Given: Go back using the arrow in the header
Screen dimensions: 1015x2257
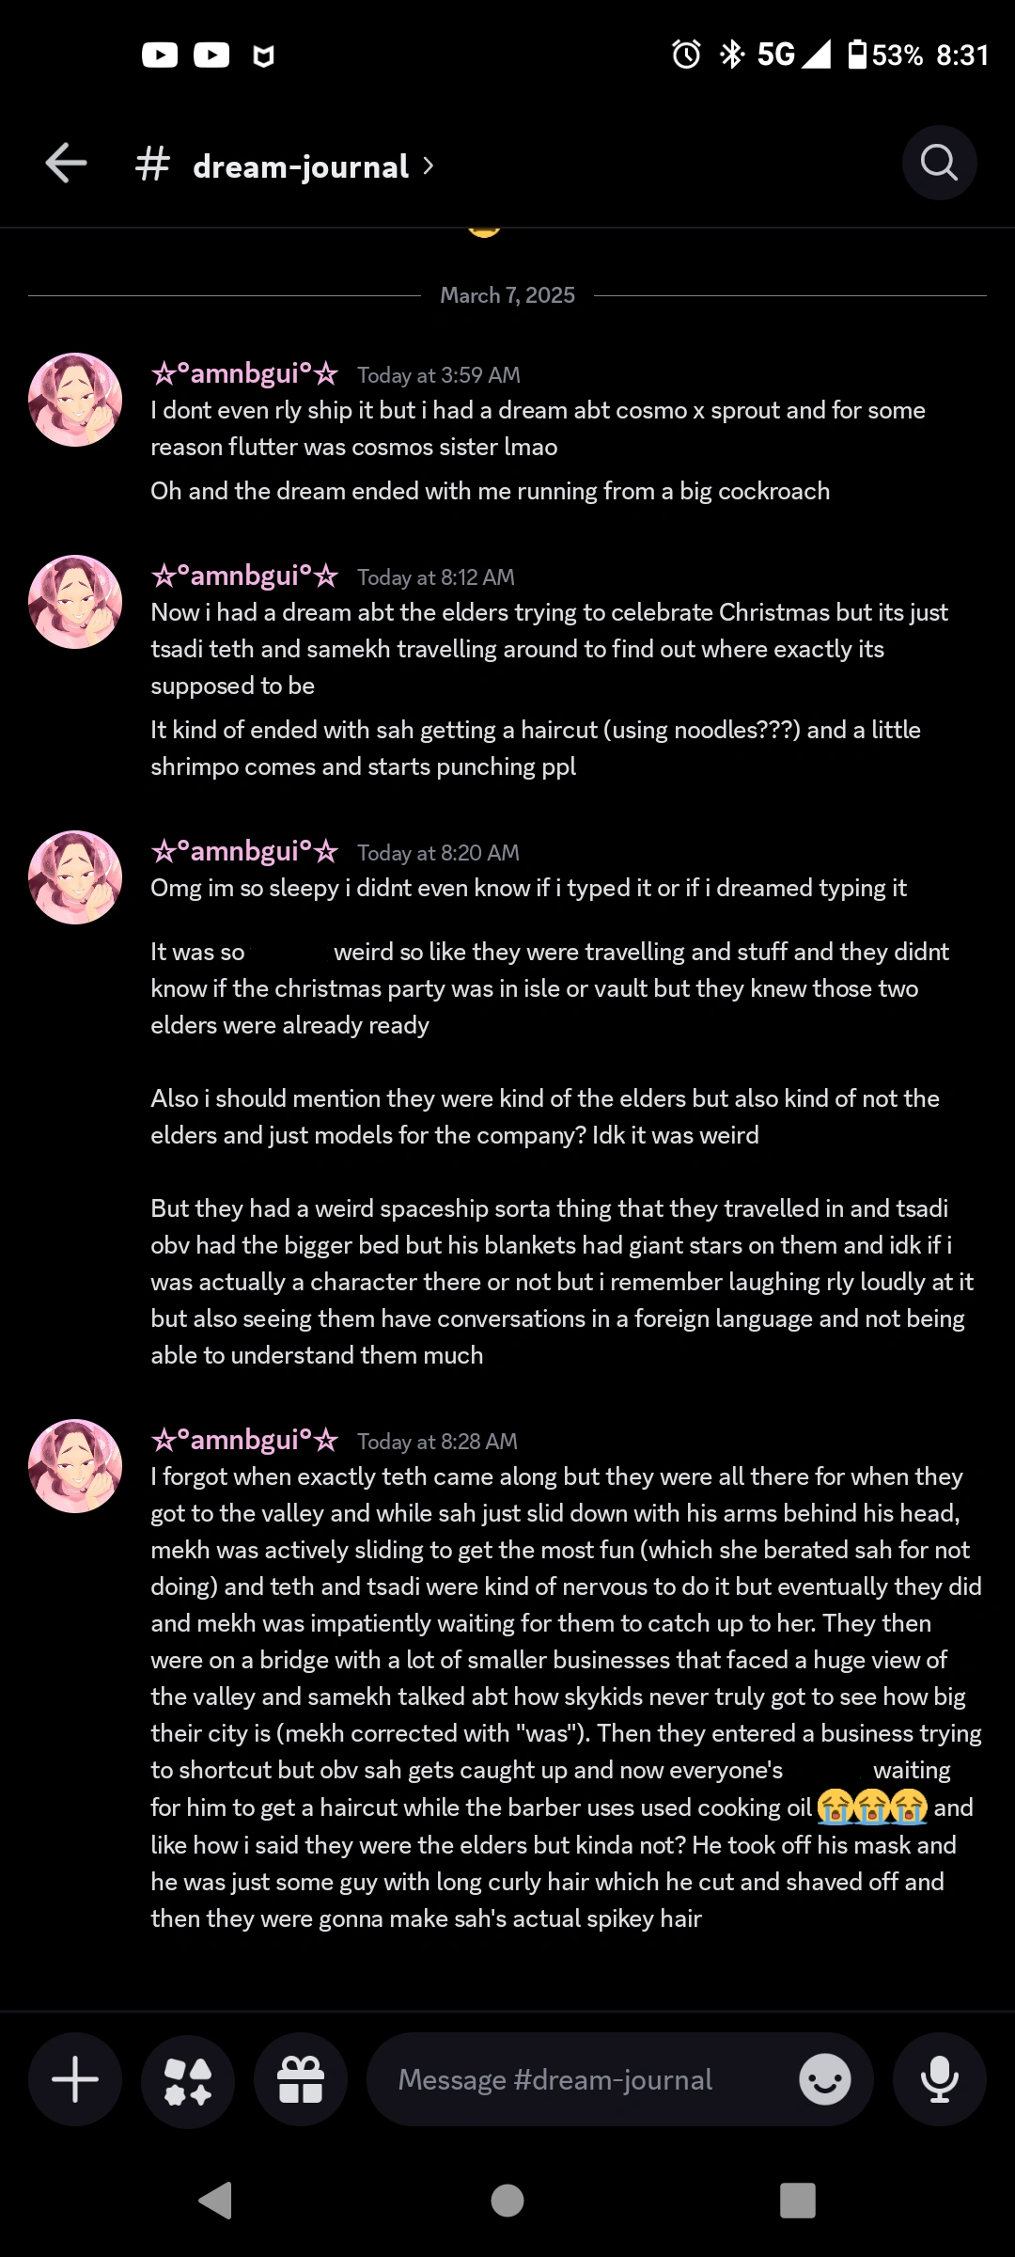Looking at the screenshot, I should click(65, 162).
